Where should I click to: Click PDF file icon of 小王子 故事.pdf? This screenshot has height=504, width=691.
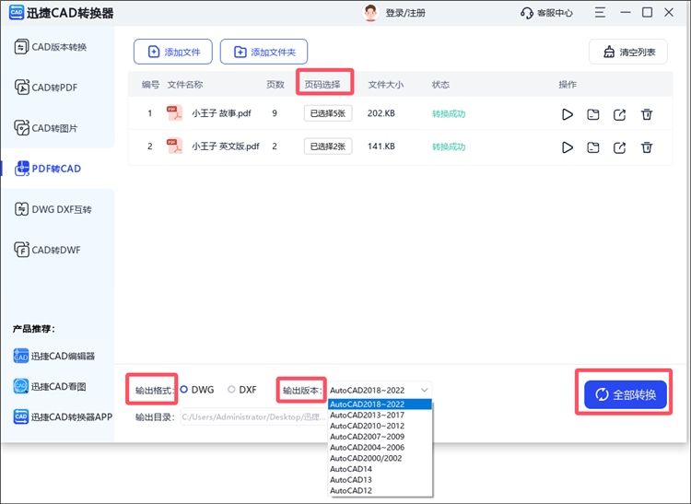click(174, 112)
